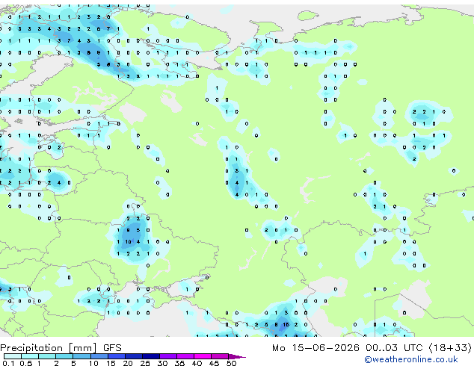The image size is (474, 366).
Task: Click the '40' legend label
Action: tap(197, 363)
